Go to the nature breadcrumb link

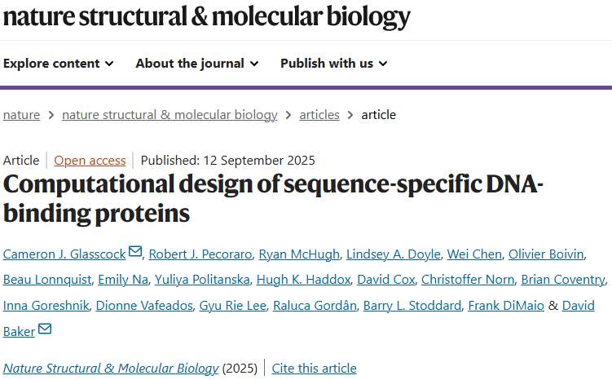pyautogui.click(x=21, y=115)
